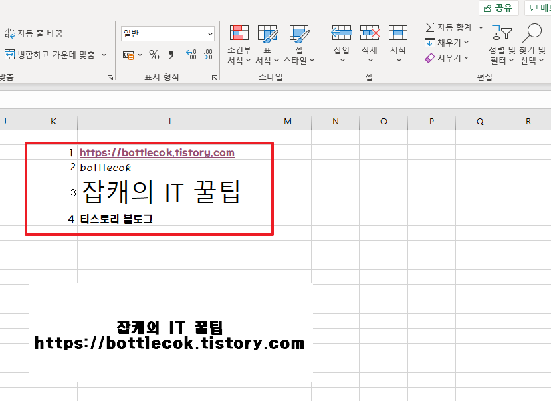551x401 pixels.
Task: Expand the accounting format dropdown arrow
Action: [140, 55]
